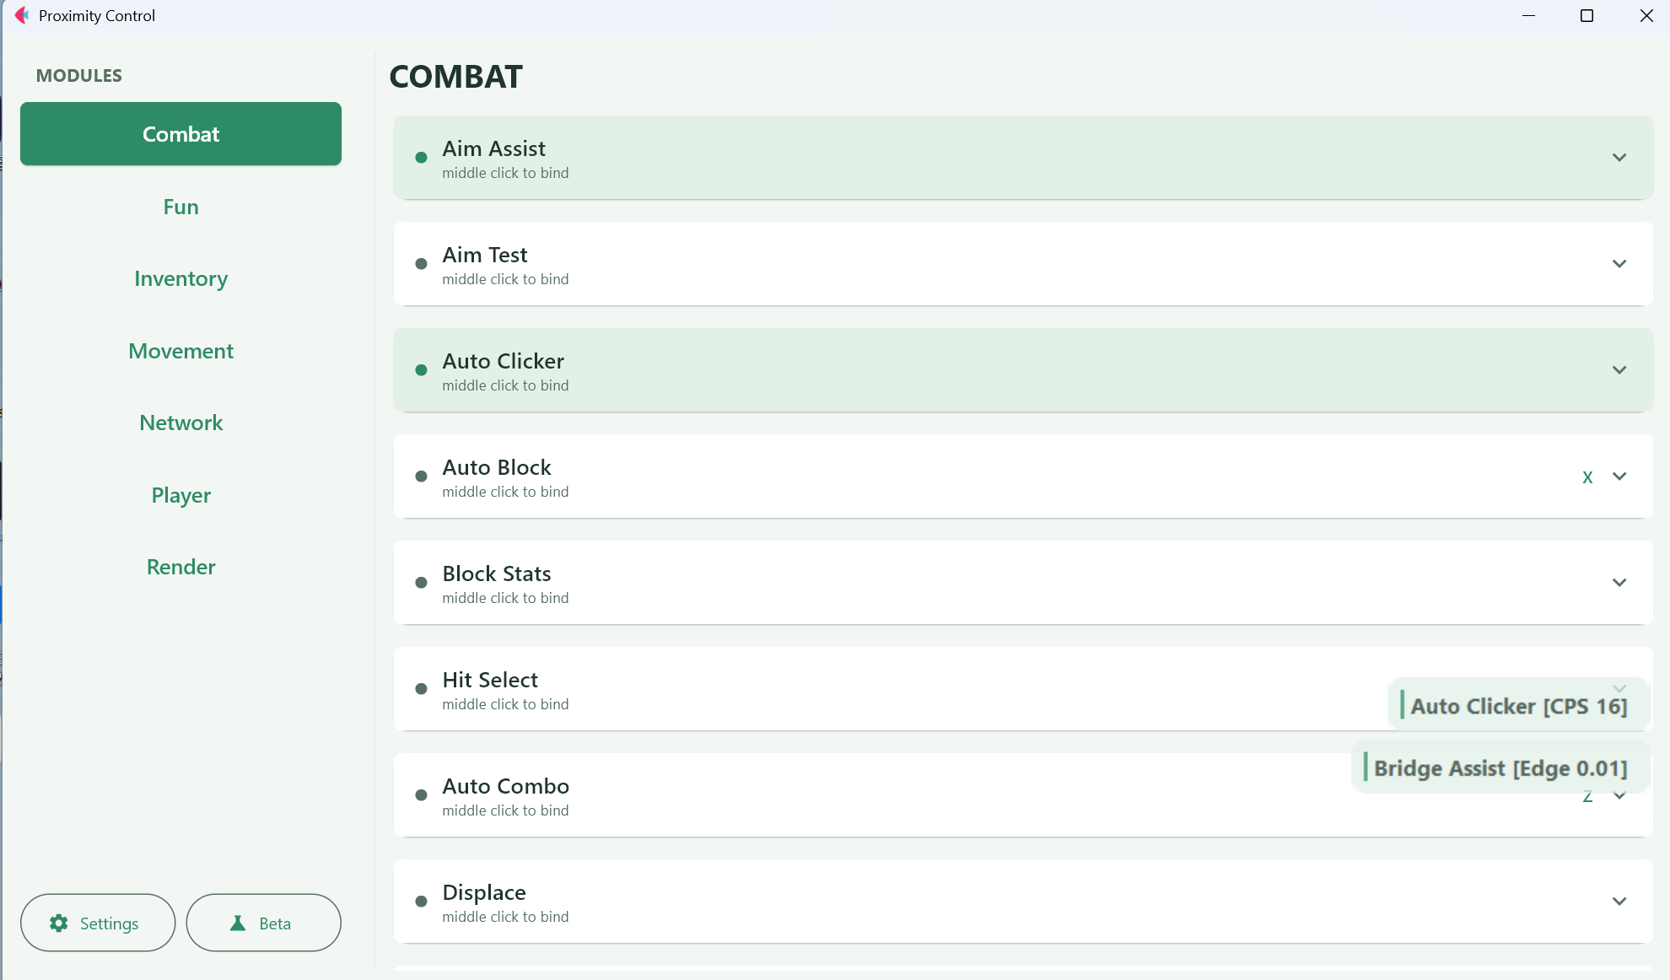Click the Displace status dot

click(x=421, y=902)
